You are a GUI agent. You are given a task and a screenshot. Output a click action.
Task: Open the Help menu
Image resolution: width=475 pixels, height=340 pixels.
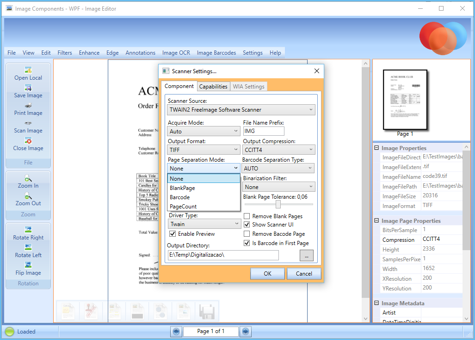[x=275, y=53]
